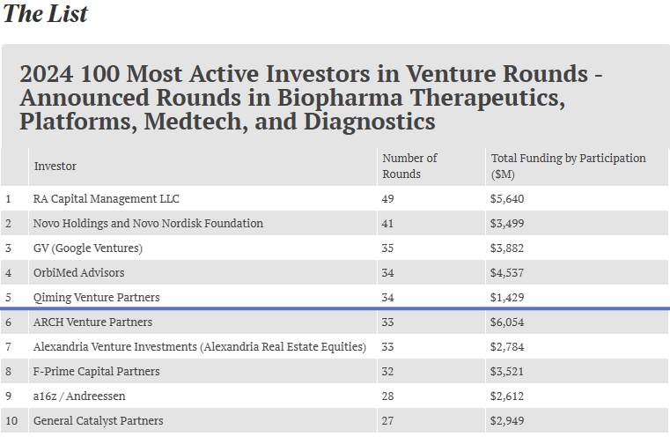The image size is (670, 437).
Task: Click the OrbiMed Advisors entry
Action: (79, 272)
